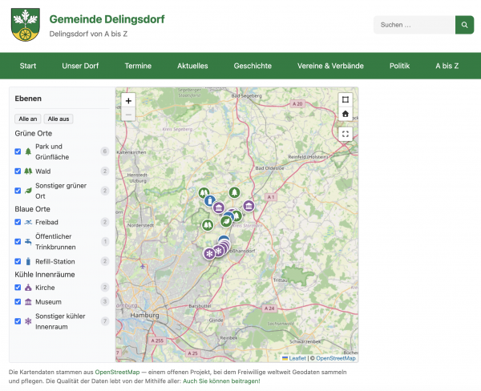Toggle Sonstiger grüner Ort layer checkbox
This screenshot has width=481, height=391.
click(x=18, y=191)
